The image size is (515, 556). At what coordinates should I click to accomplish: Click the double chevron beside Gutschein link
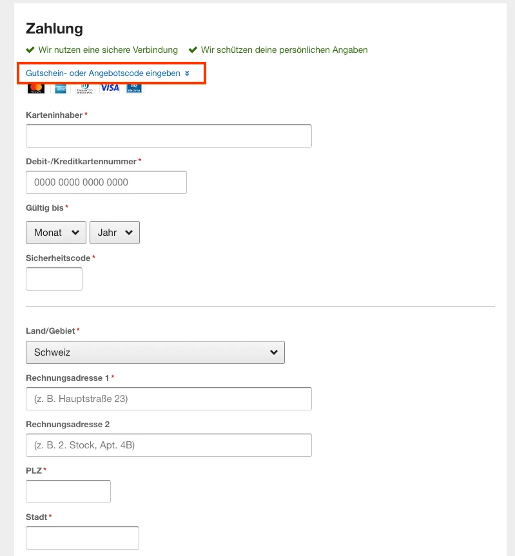(x=187, y=73)
